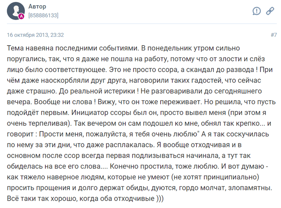The height and width of the screenshot is (208, 281).
Task: Copy post link via chain icon
Action: [270, 11]
